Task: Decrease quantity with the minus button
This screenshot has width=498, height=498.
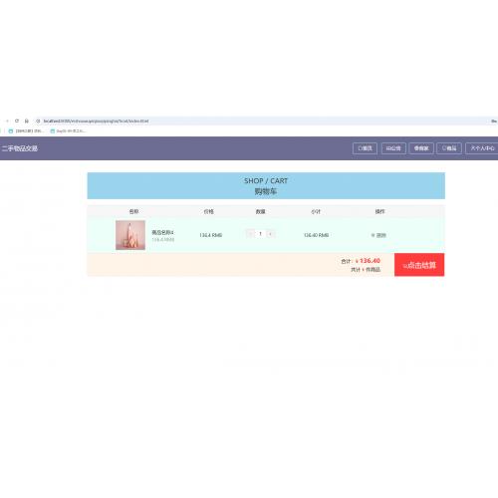Action: 250,234
